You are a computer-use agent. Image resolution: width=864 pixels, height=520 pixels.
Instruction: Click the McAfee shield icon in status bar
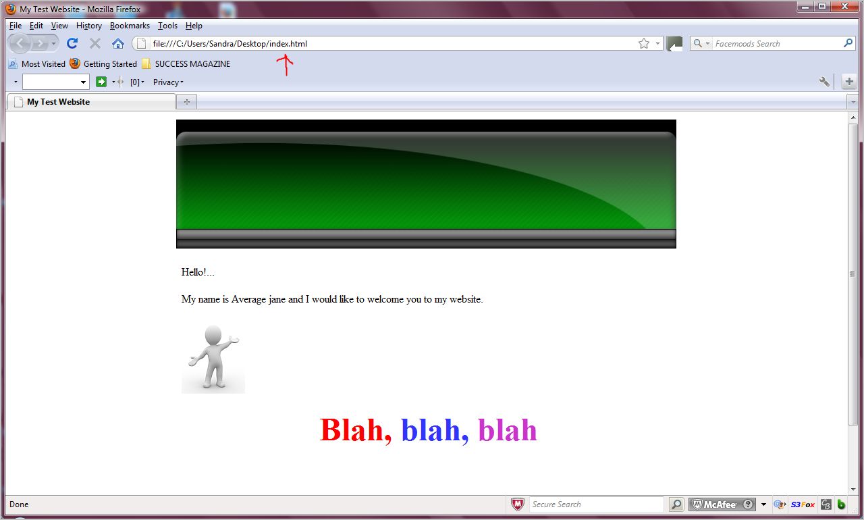517,504
